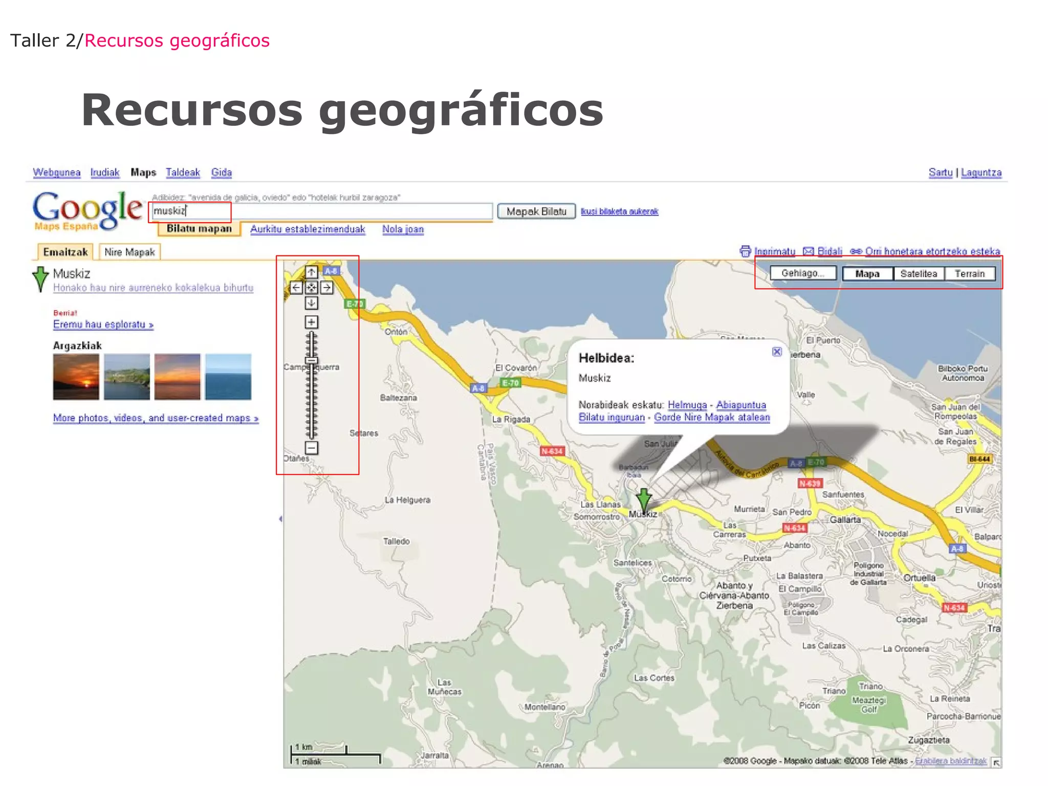Click the Maps label in top navigation
Image resolution: width=1048 pixels, height=786 pixels.
(143, 172)
